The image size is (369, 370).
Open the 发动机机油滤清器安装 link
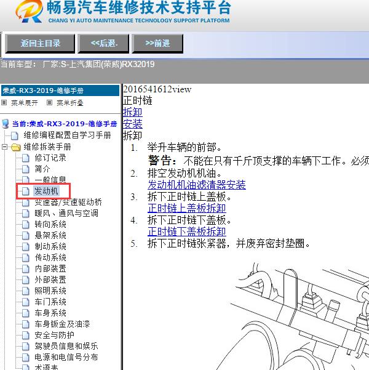pos(197,185)
